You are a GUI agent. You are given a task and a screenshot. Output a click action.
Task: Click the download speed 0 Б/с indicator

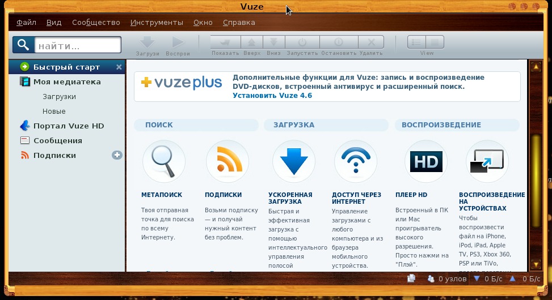tap(488, 279)
